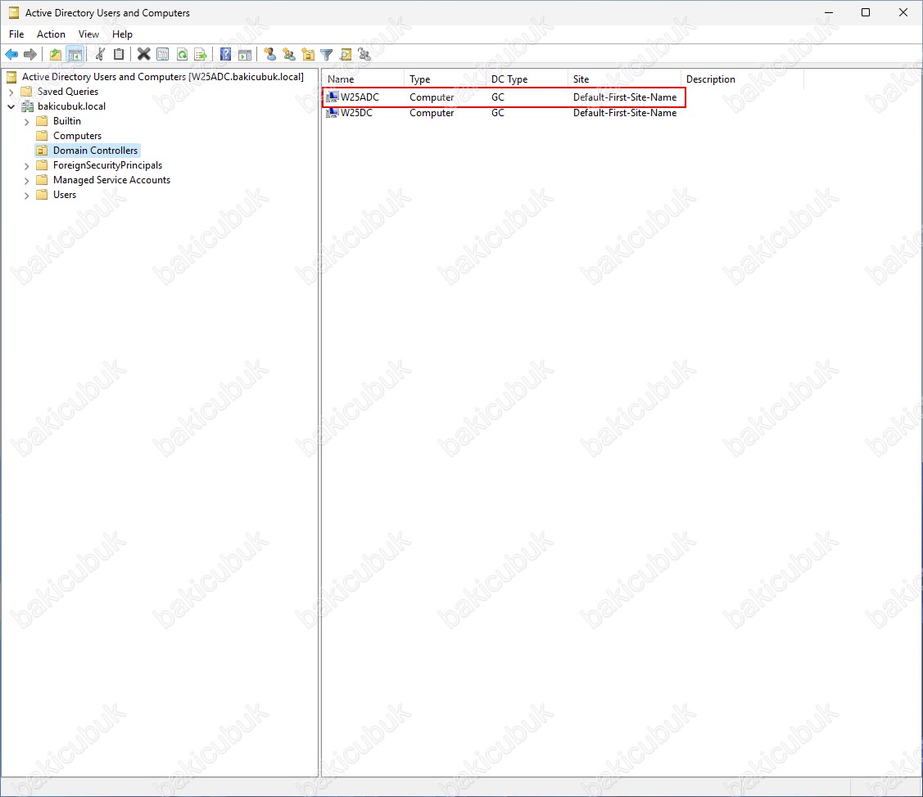Click the Paste clipboard toolbar icon

[x=119, y=55]
